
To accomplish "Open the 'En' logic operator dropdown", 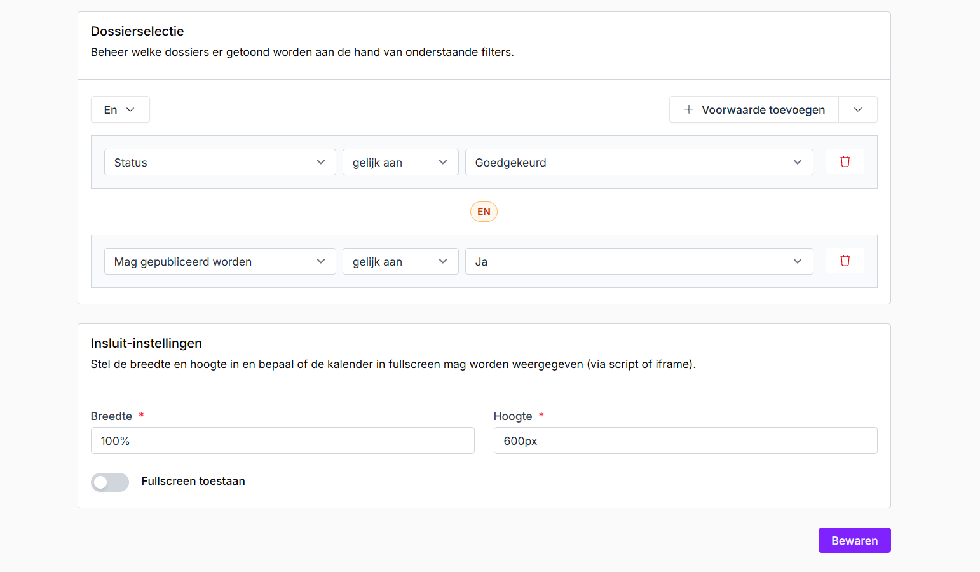I will click(x=120, y=110).
